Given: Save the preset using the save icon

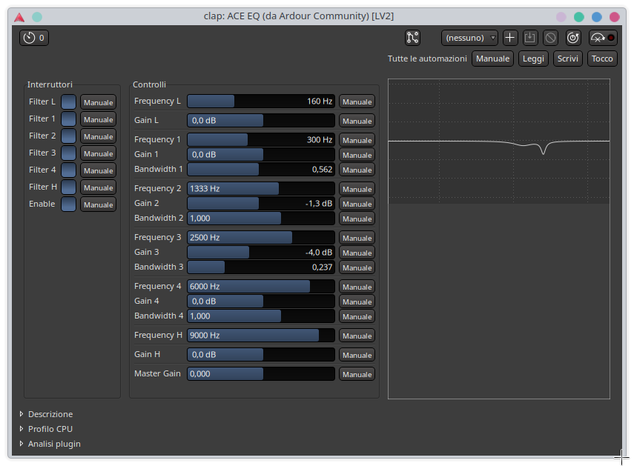Looking at the screenshot, I should pos(529,37).
